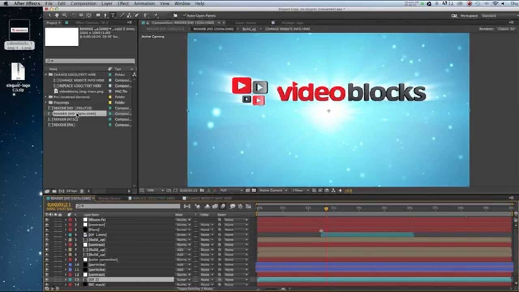
Task: Open the Animation menu
Action: (144, 3)
